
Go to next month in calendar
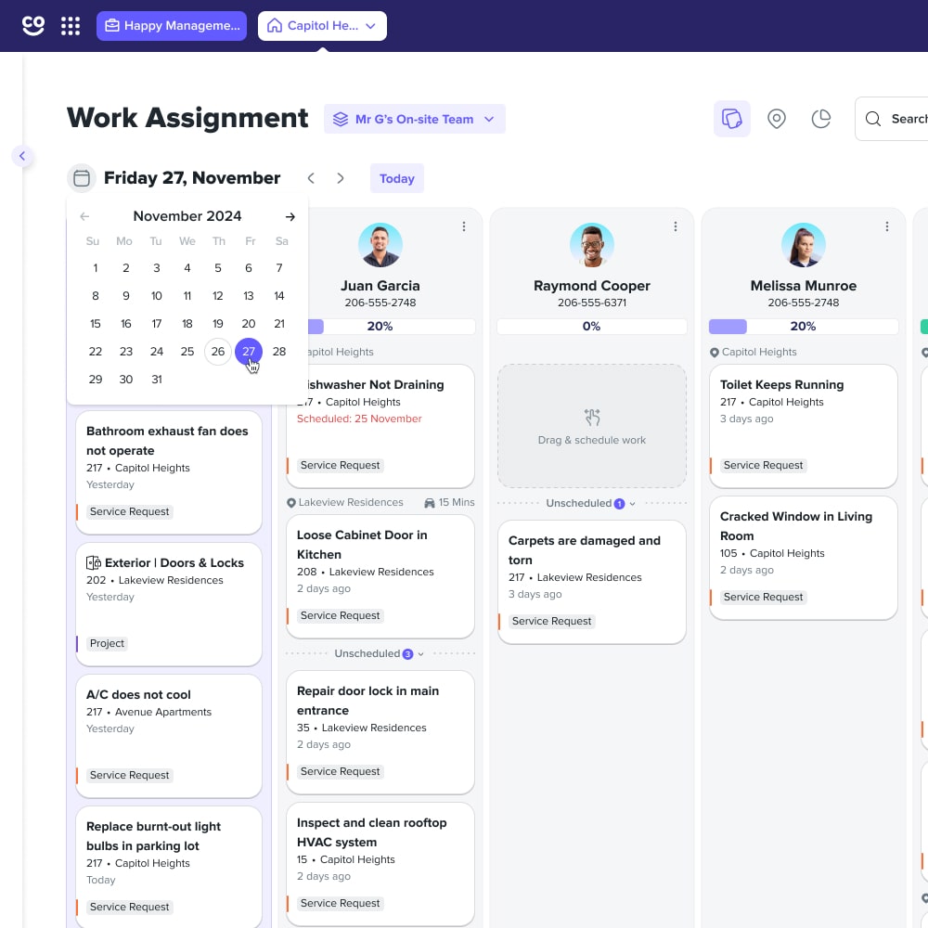pyautogui.click(x=290, y=216)
